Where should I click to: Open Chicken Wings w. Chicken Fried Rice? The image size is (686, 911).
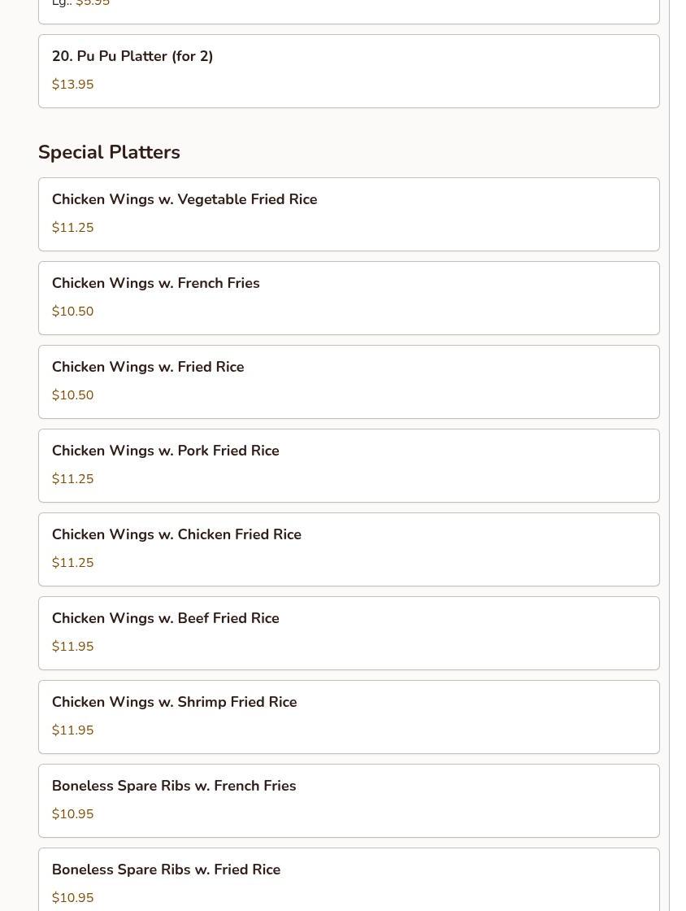coord(176,535)
